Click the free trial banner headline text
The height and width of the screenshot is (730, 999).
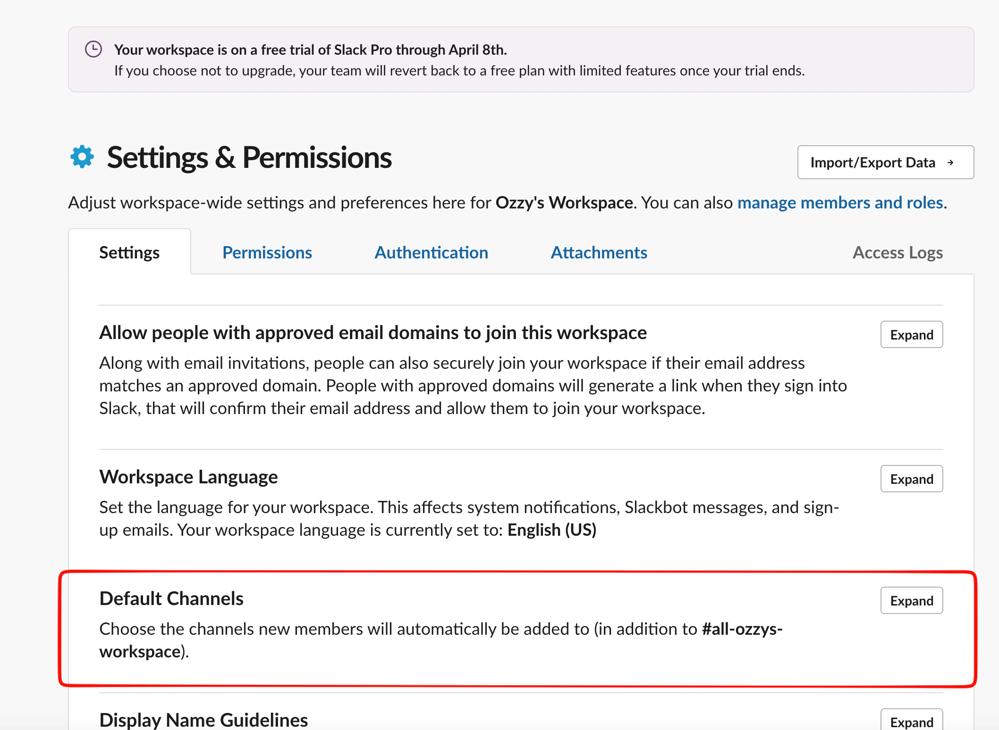pyautogui.click(x=310, y=50)
